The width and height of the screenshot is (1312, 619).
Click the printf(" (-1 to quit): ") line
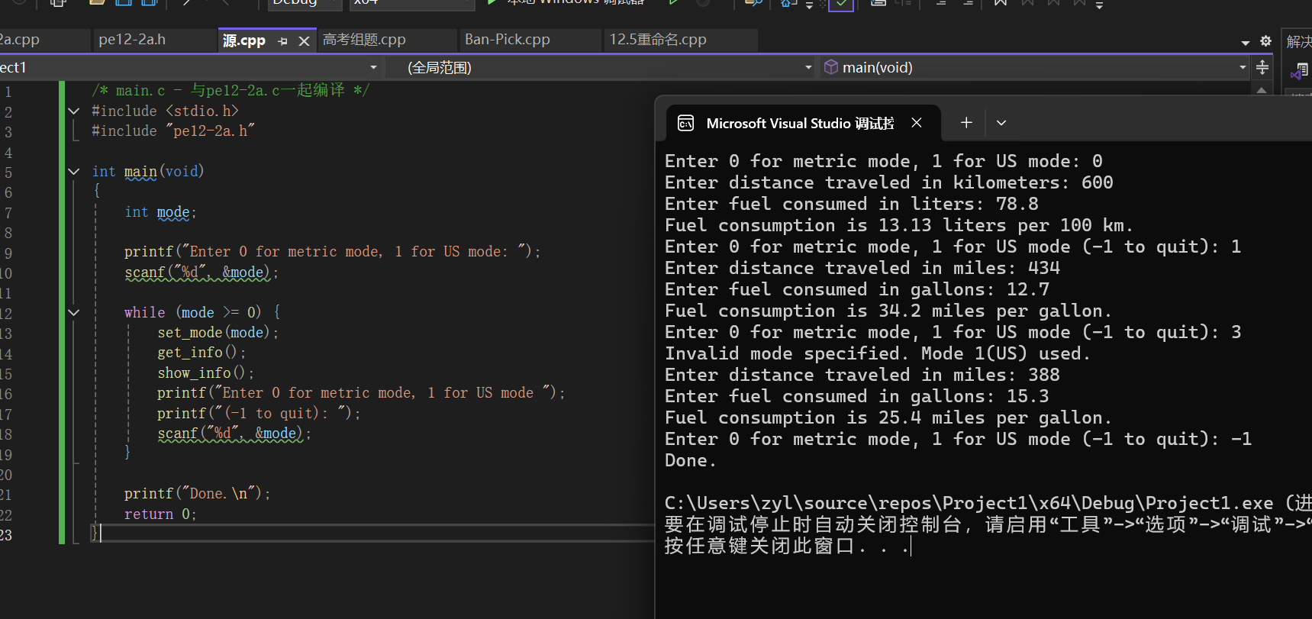click(259, 414)
